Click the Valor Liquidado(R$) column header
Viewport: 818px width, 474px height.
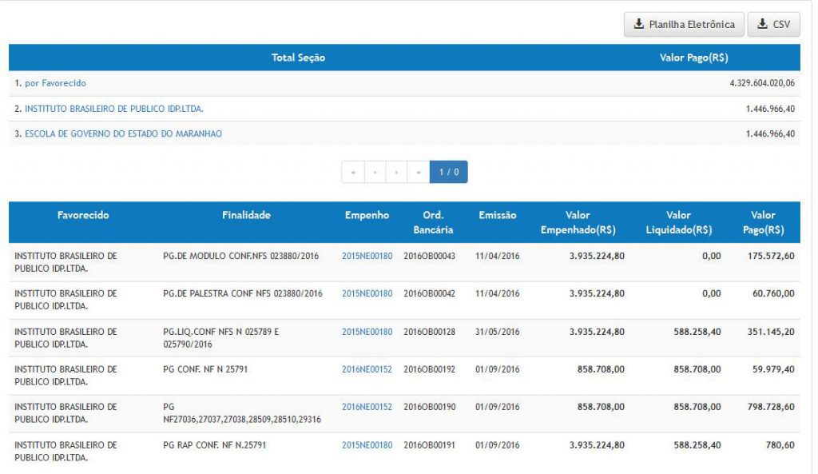(678, 222)
